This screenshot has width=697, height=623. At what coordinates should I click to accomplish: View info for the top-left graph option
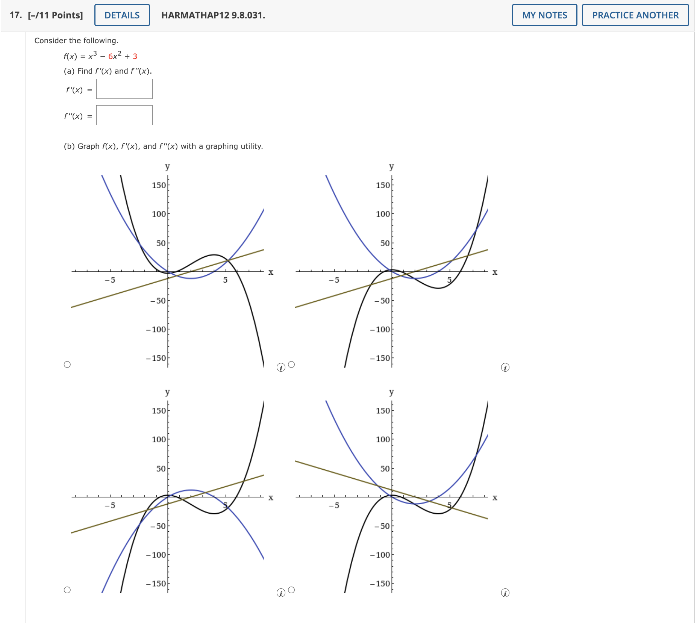coord(281,367)
